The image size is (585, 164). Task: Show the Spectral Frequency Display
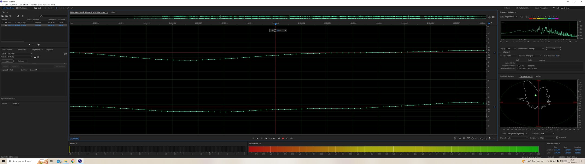(35, 8)
